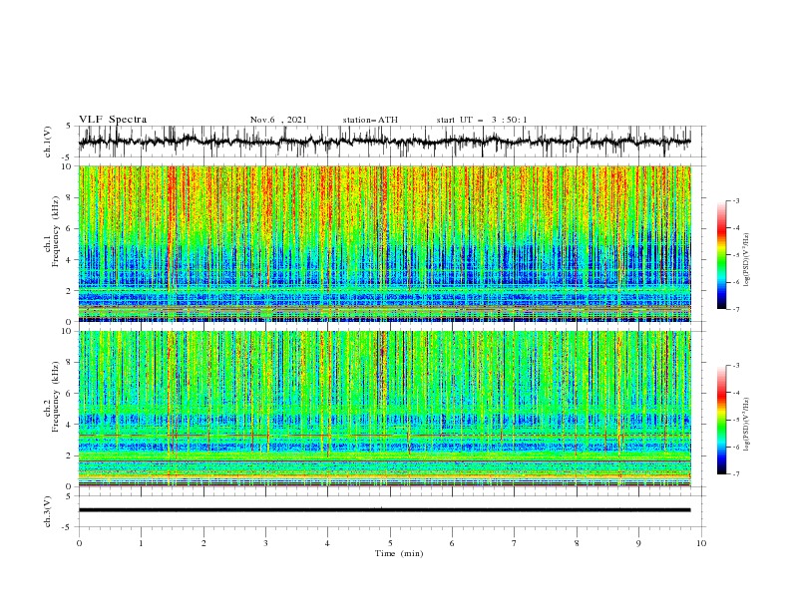Click the '5' tick on the ch.1(V) axis

69,127
